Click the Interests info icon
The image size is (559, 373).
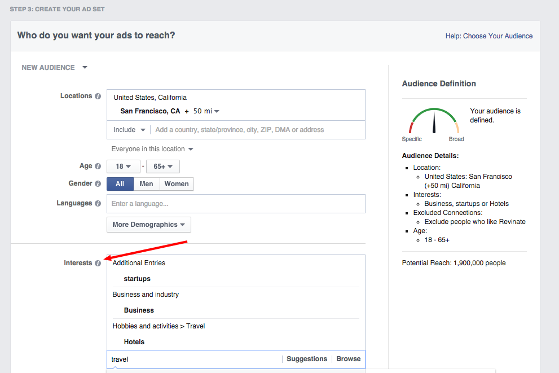(98, 263)
